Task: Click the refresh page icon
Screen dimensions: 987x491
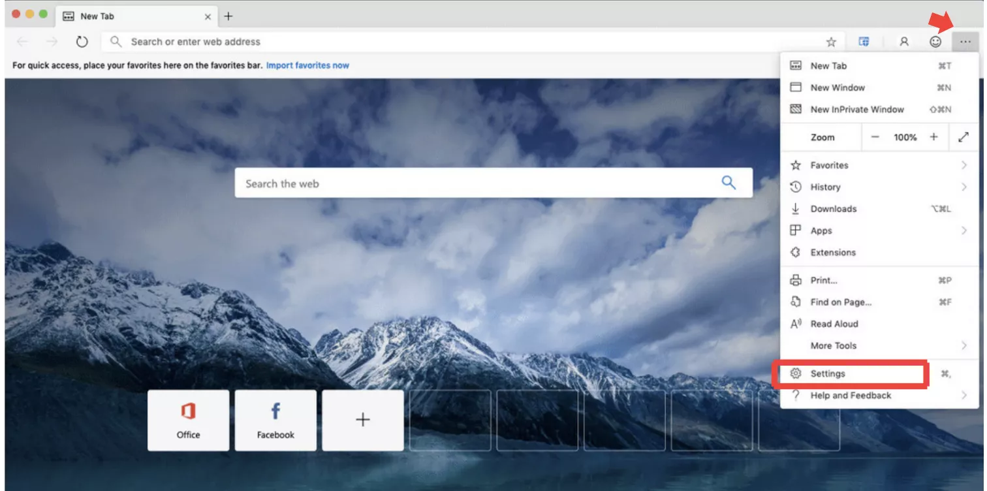Action: click(x=82, y=42)
